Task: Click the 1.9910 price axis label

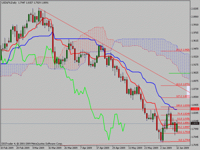Action: click(x=195, y=25)
